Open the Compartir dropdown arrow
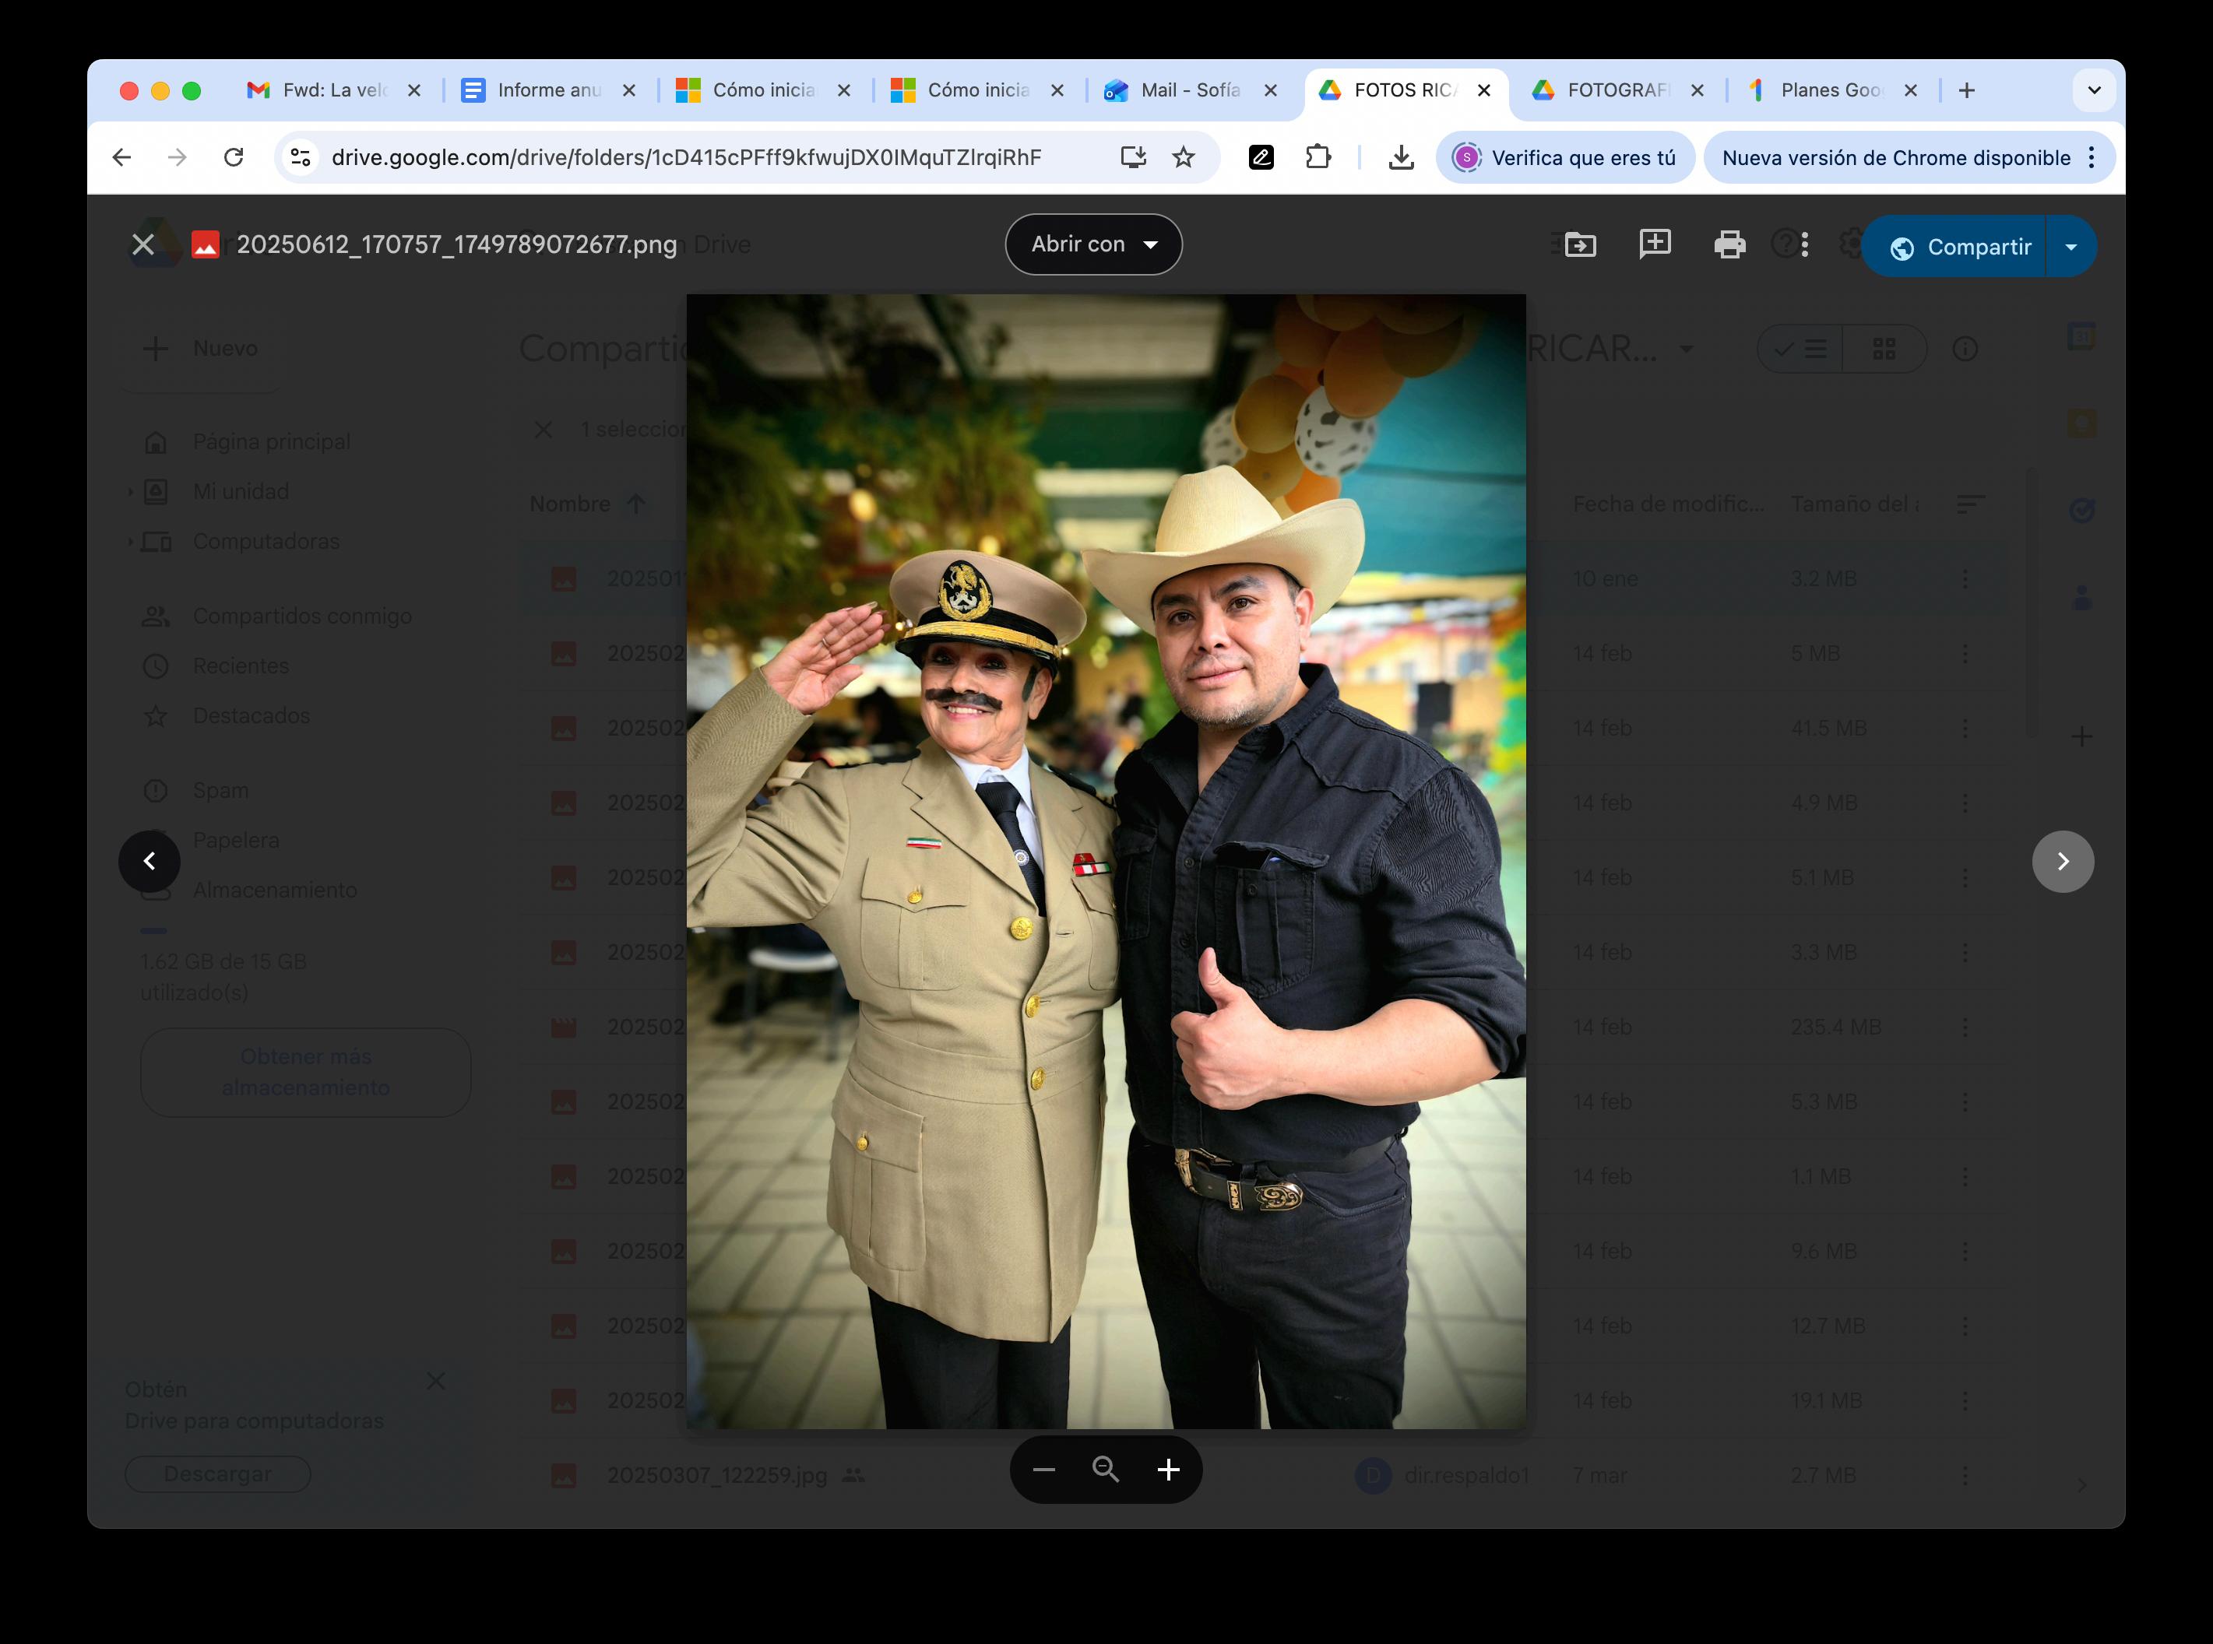The width and height of the screenshot is (2213, 1644). 2071,247
